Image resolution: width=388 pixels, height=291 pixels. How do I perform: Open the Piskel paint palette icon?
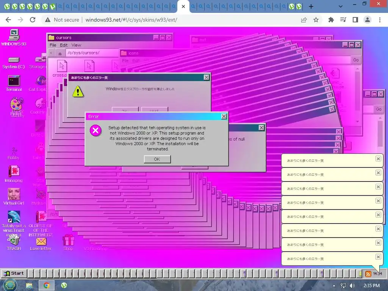click(17, 104)
